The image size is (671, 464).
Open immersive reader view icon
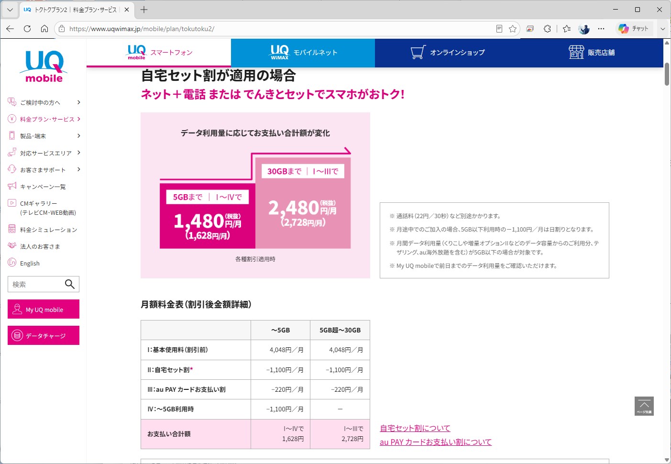point(499,29)
